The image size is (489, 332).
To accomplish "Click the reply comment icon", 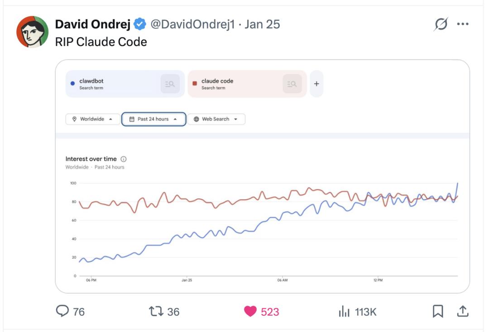I will [x=62, y=311].
